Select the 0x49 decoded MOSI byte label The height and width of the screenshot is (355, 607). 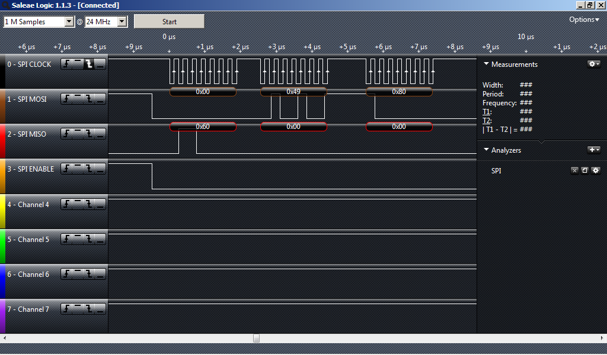tap(293, 92)
